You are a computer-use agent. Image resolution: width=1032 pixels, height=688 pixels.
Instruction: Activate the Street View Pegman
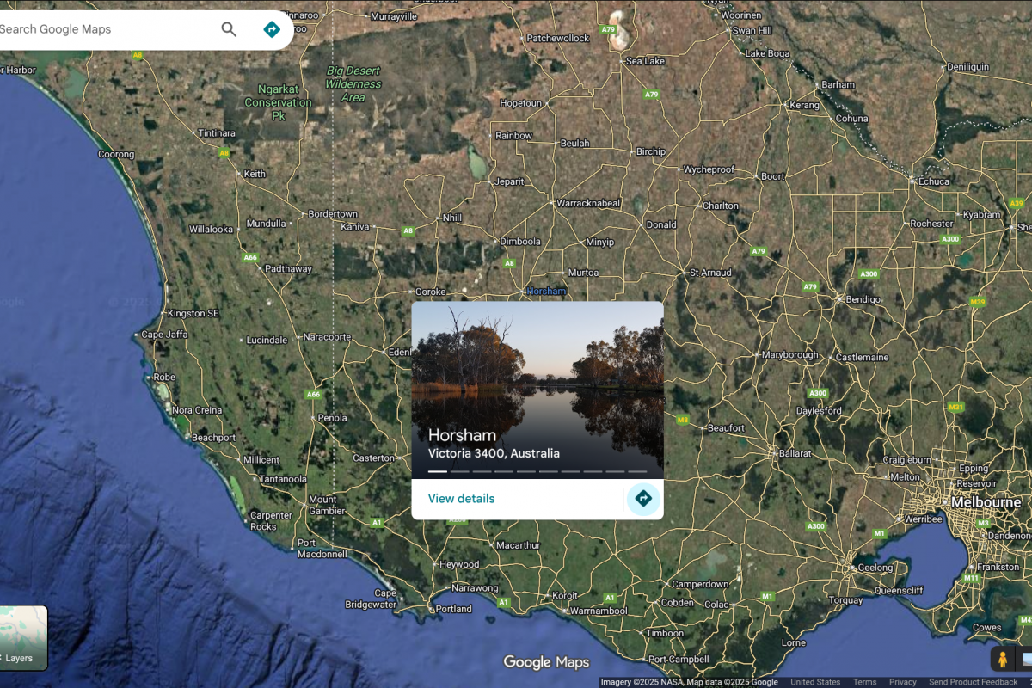[1002, 660]
